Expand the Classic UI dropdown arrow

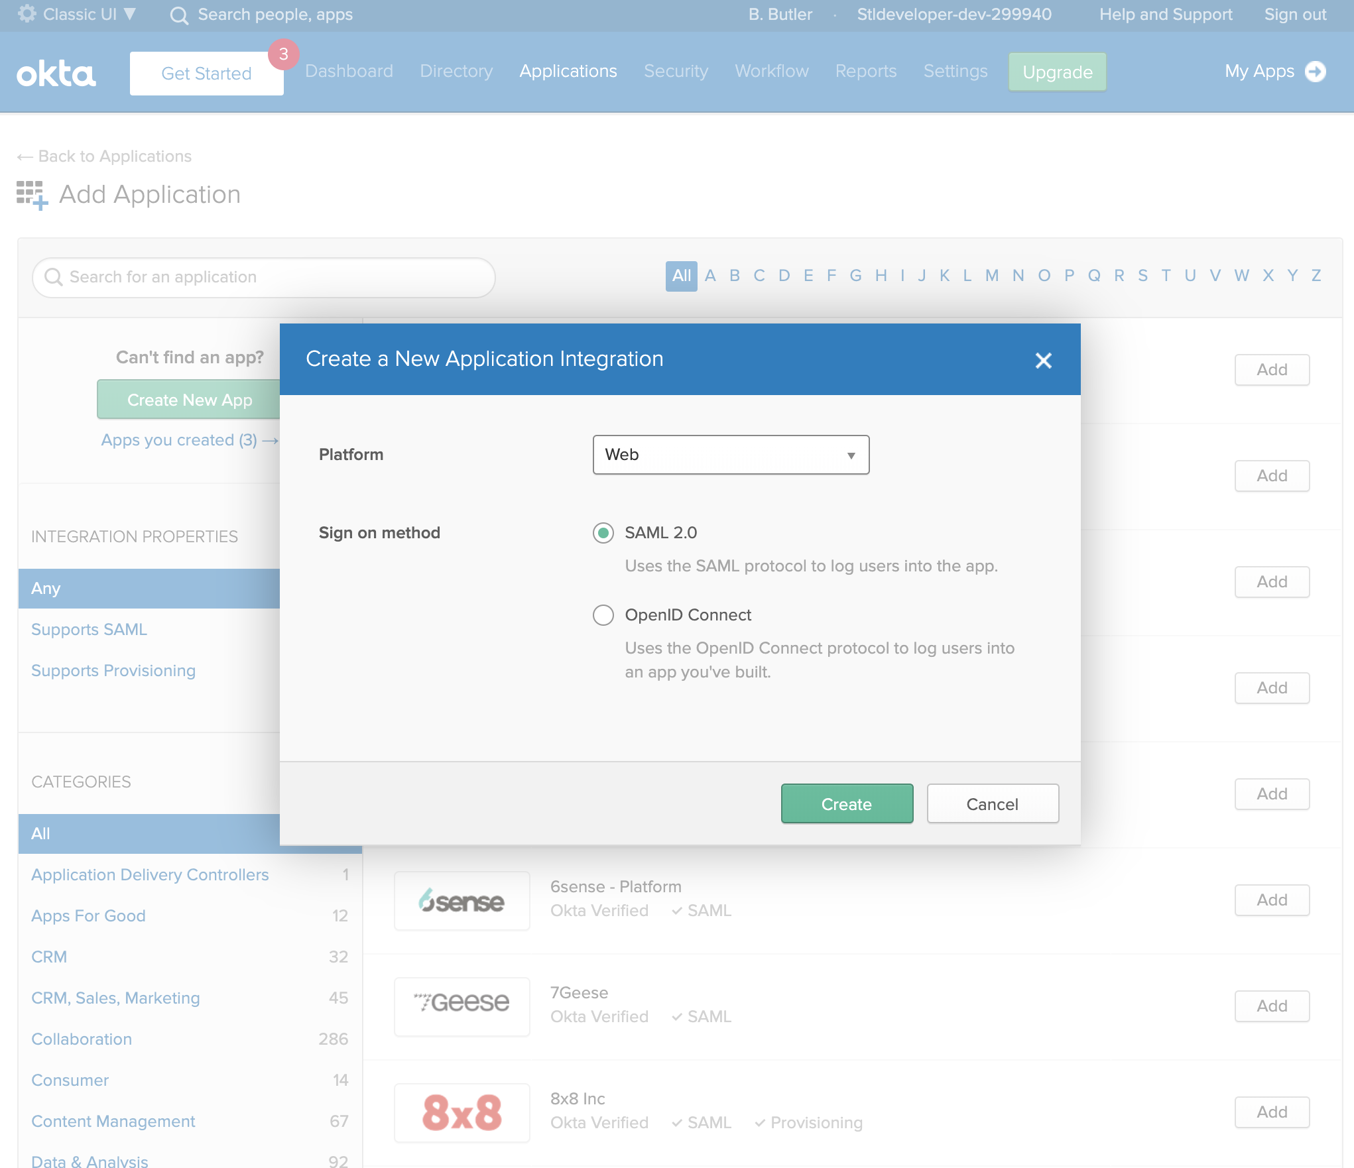(x=130, y=14)
